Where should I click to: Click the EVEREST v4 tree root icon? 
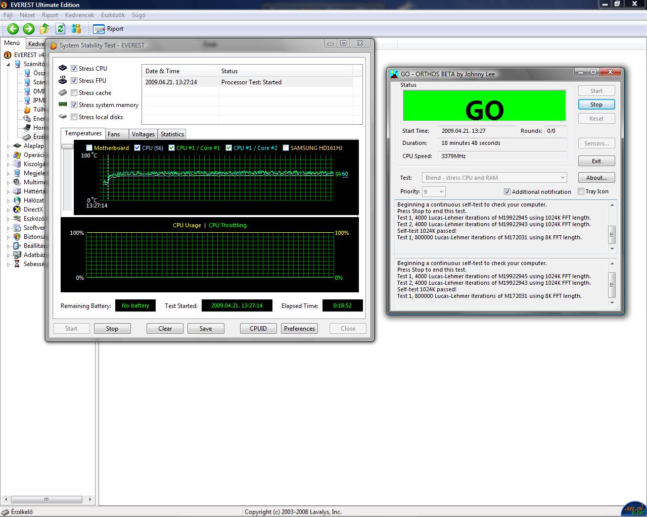coord(8,55)
